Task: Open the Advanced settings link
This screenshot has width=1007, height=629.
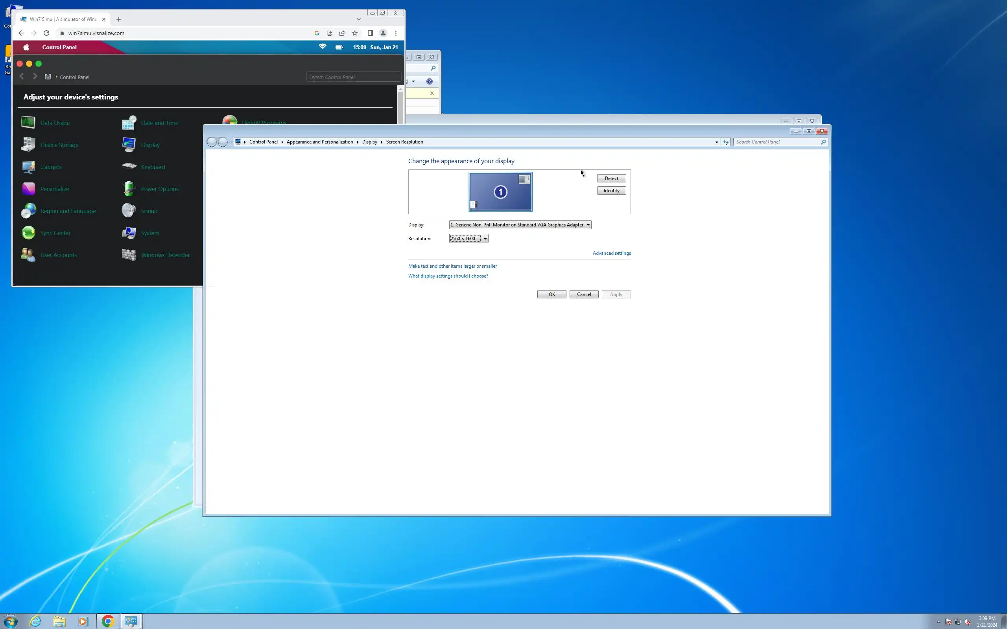Action: click(611, 253)
